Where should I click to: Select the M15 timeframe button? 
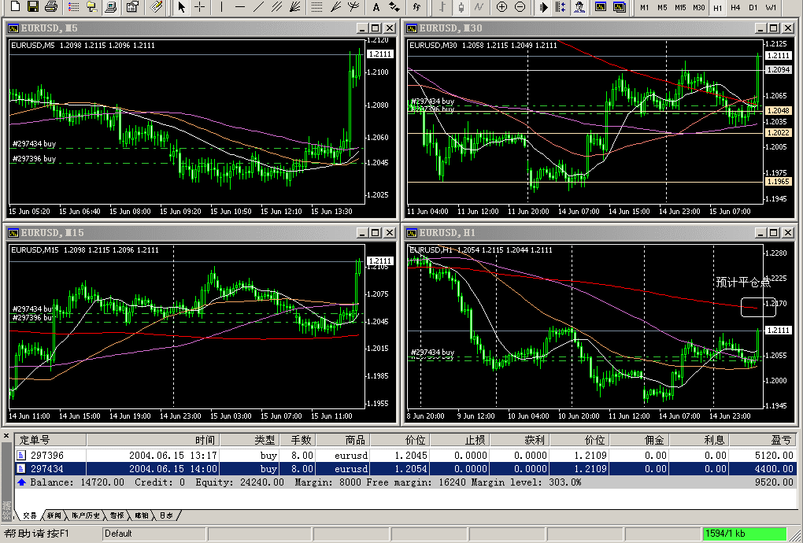click(x=680, y=7)
